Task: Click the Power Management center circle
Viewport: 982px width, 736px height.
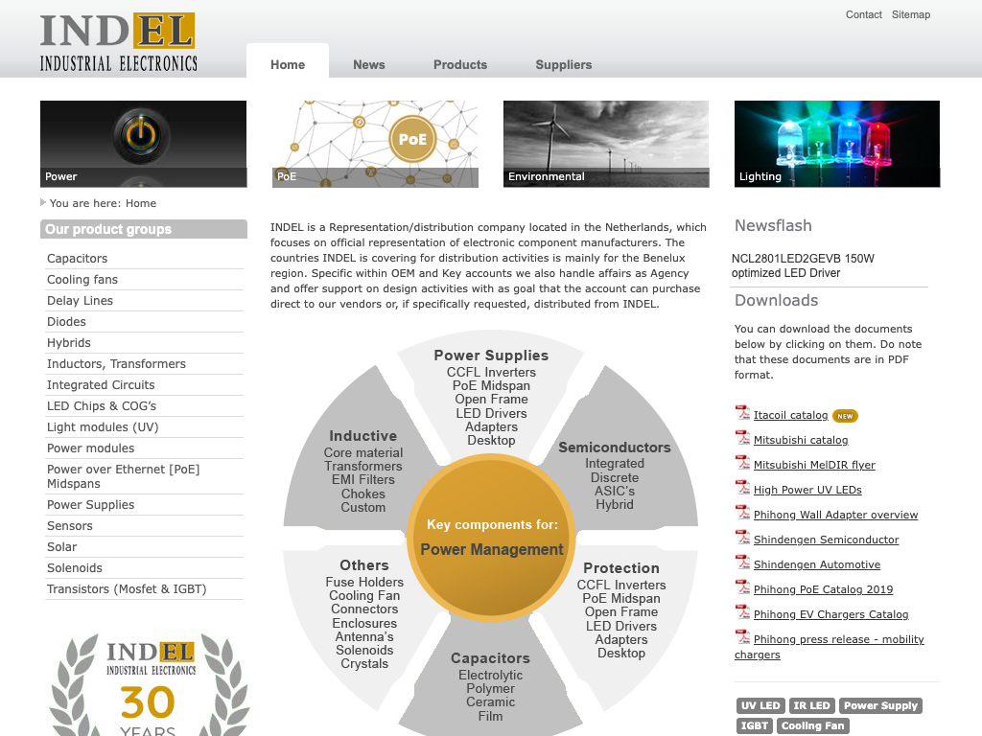Action: [492, 537]
